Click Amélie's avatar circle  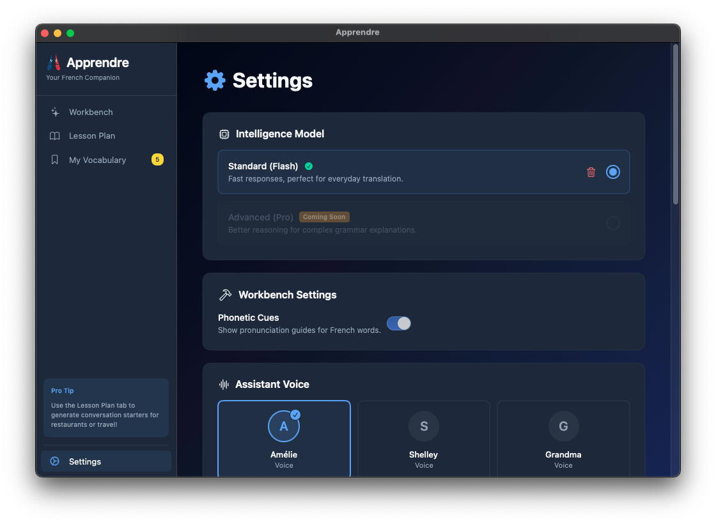[x=284, y=426]
